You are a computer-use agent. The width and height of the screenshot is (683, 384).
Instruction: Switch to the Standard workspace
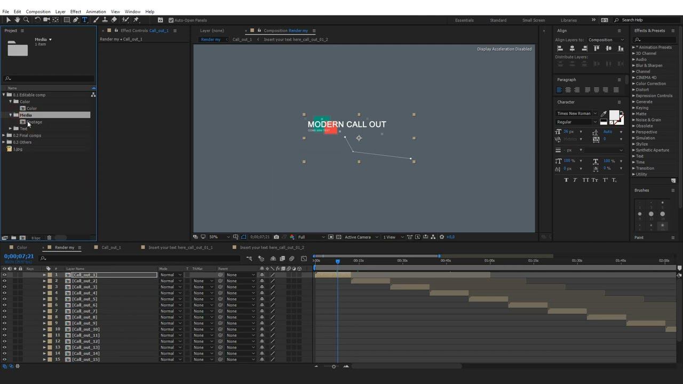[498, 20]
